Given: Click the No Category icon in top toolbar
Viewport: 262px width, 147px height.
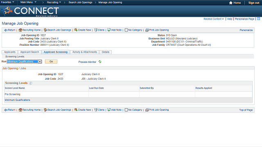Looking at the screenshot, I should click(x=126, y=30).
